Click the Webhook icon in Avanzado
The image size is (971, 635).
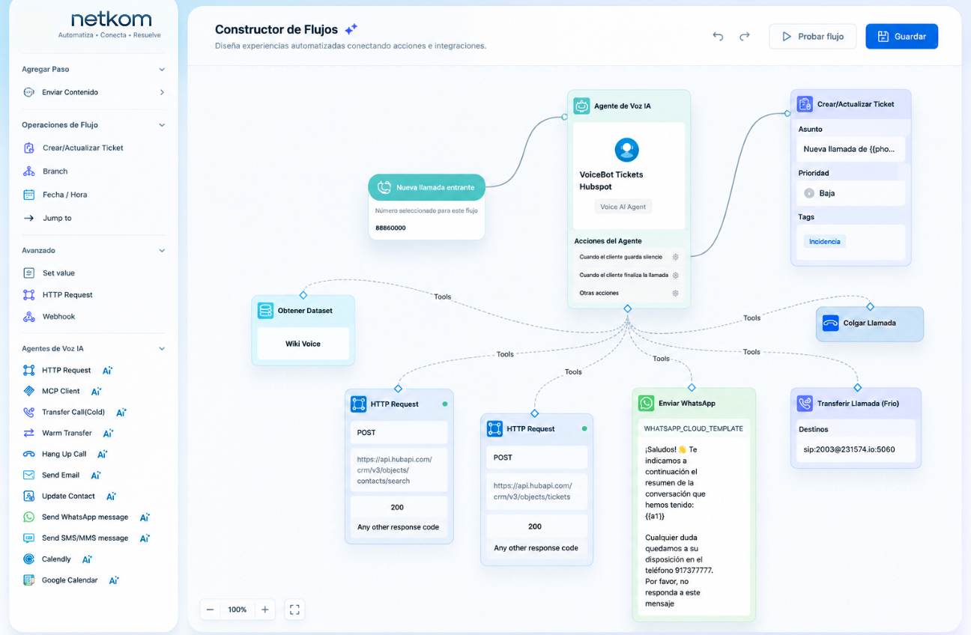click(x=29, y=317)
